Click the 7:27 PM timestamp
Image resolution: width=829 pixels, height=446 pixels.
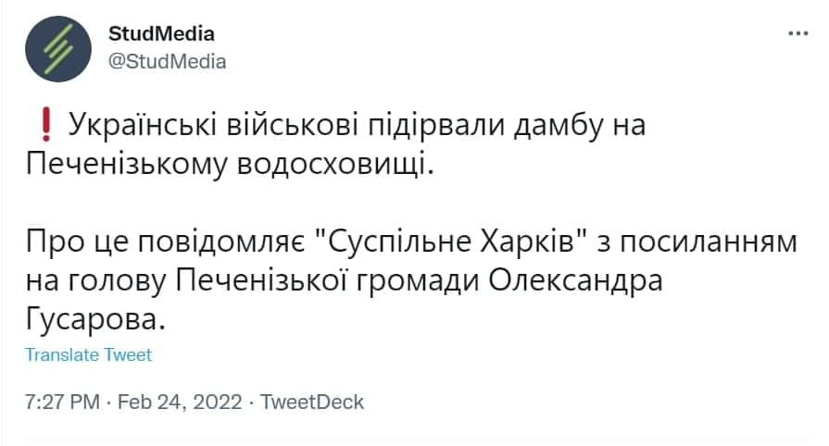(x=62, y=403)
